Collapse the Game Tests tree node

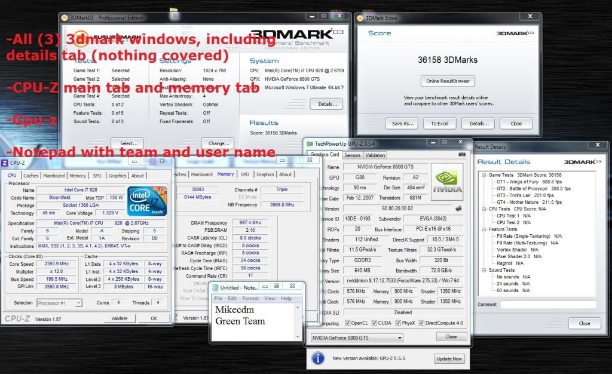(484, 175)
